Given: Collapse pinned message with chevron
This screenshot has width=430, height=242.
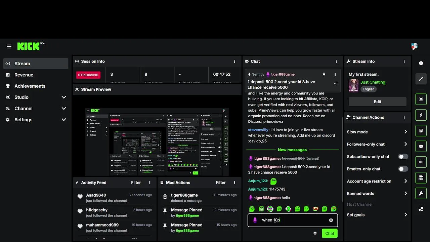Looking at the screenshot, I should [335, 84].
